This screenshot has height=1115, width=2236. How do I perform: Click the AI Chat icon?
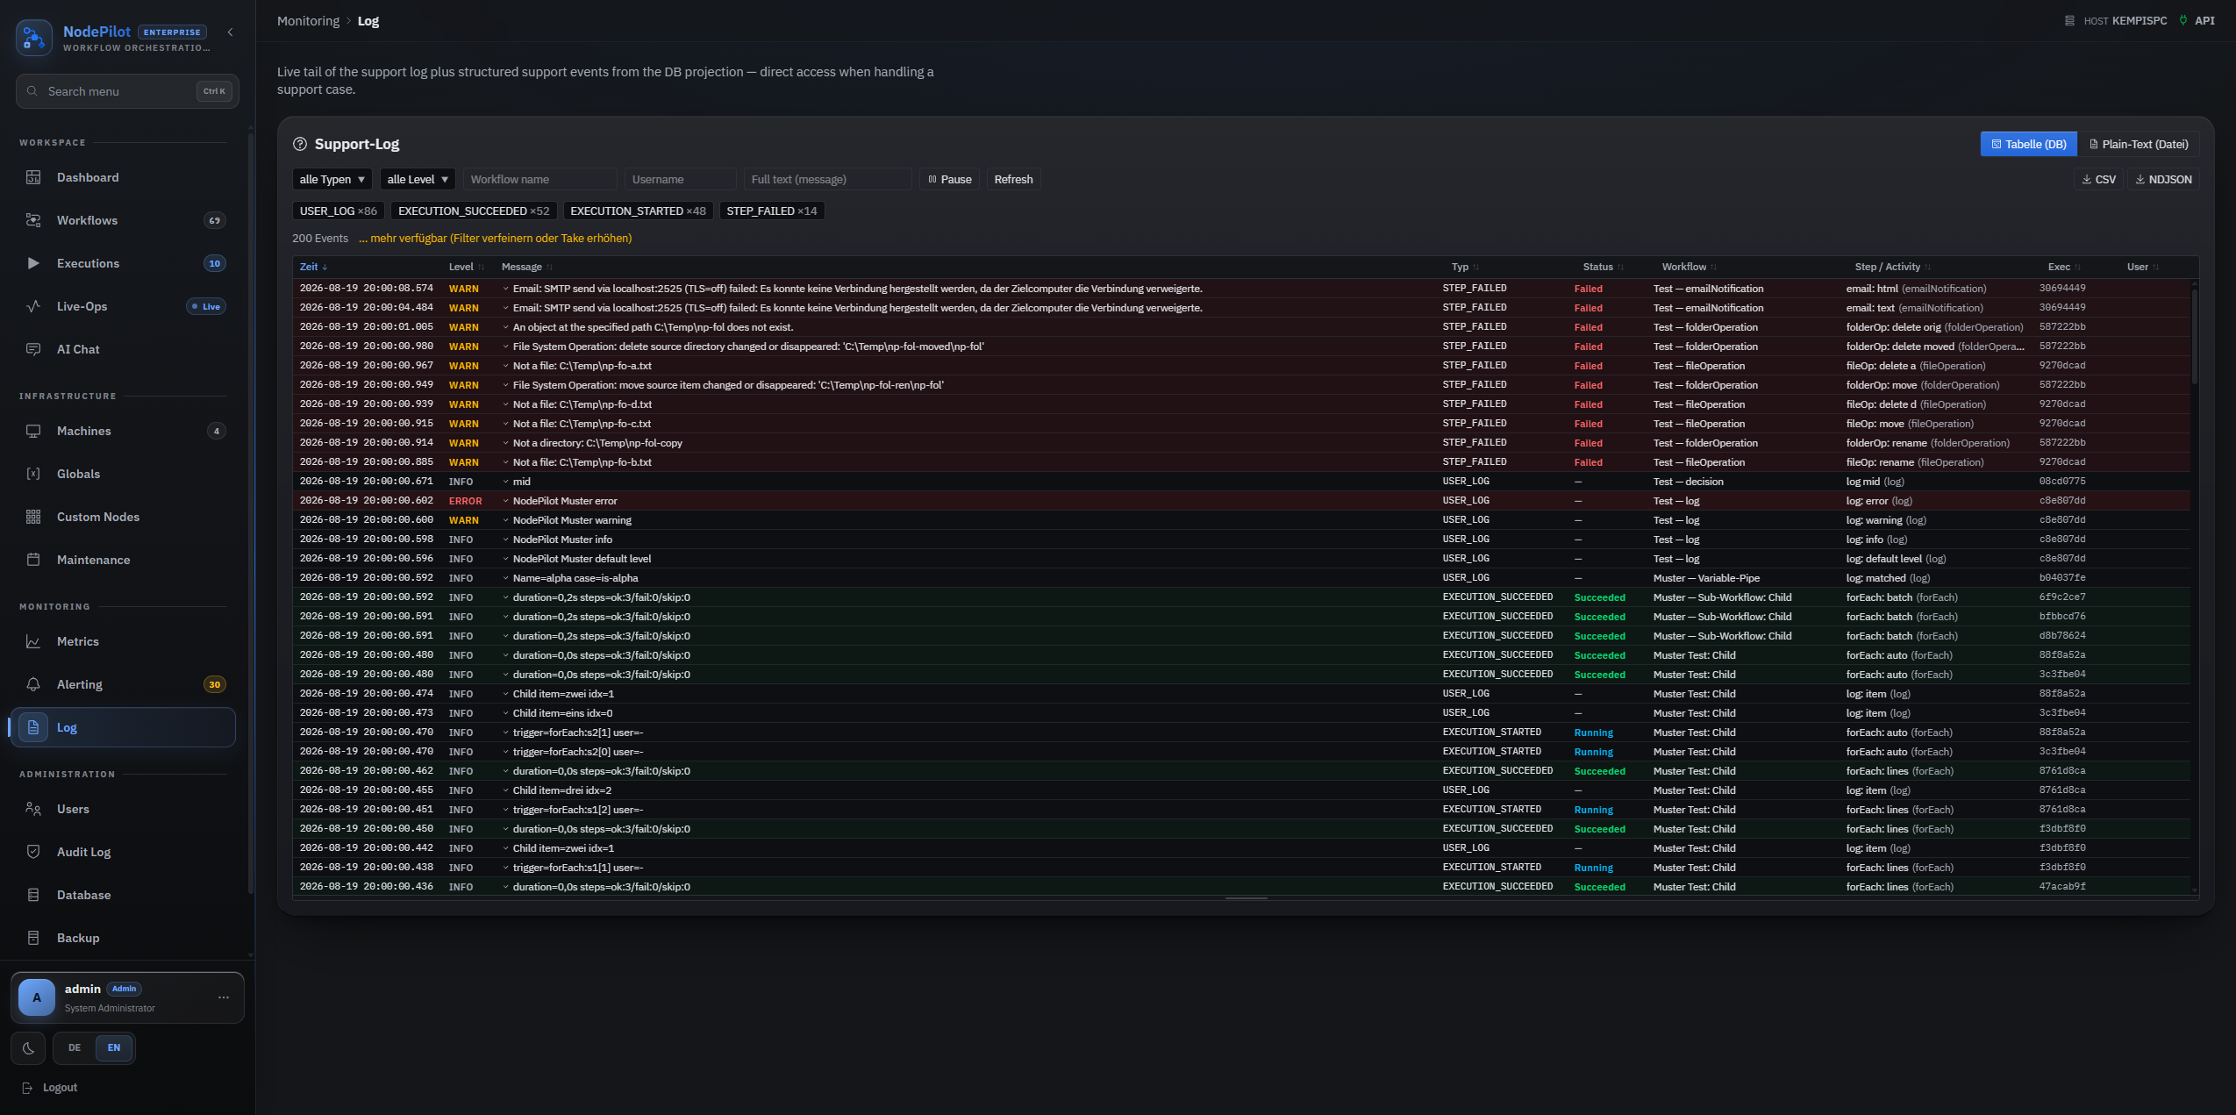[33, 349]
